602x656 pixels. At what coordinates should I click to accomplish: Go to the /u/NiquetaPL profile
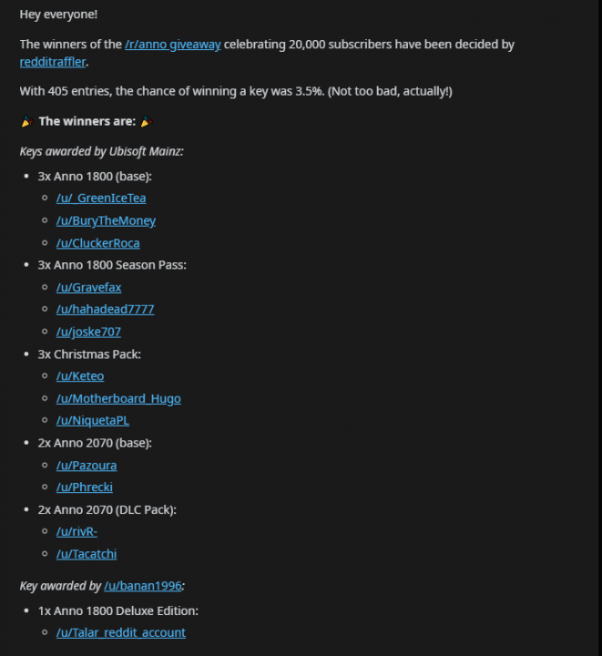coord(92,420)
